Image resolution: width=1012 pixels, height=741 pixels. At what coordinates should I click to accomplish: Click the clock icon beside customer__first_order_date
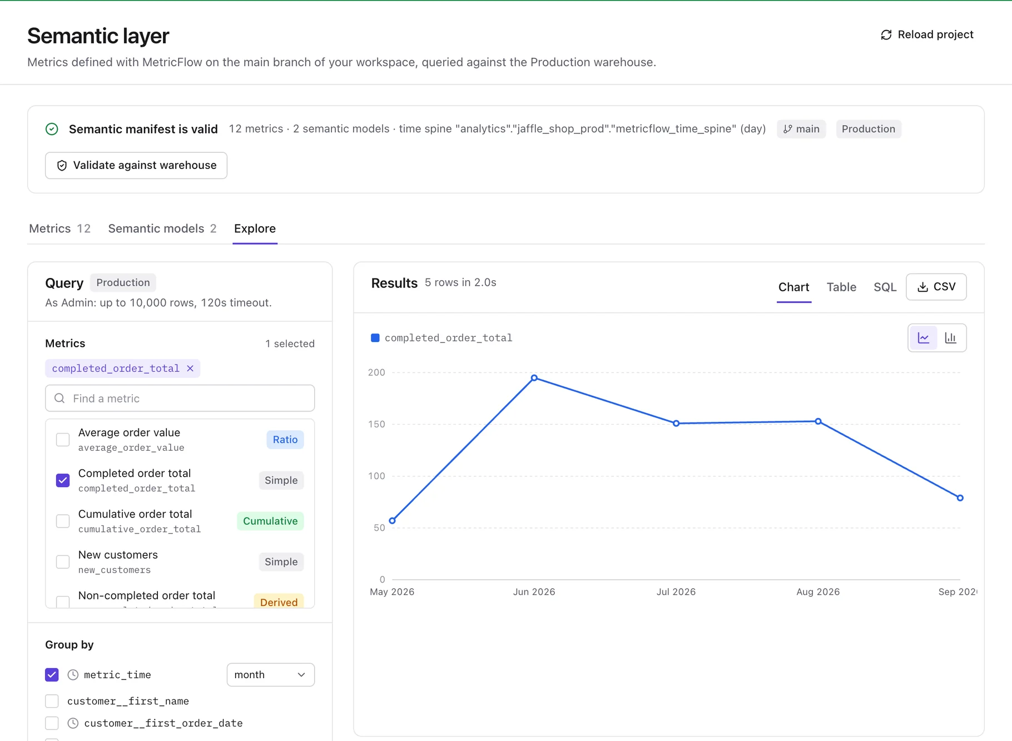73,723
